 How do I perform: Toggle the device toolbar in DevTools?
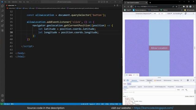pyautogui.click(x=127, y=80)
